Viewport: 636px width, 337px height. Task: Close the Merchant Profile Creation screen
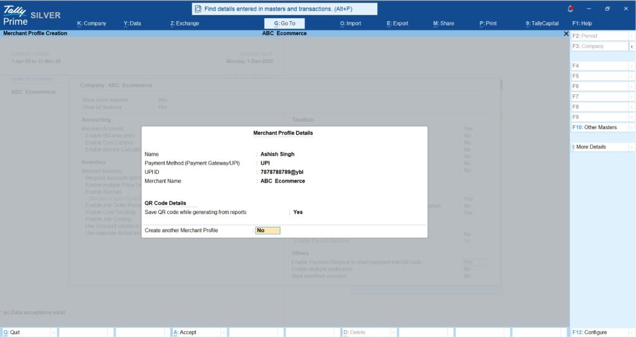click(x=566, y=34)
